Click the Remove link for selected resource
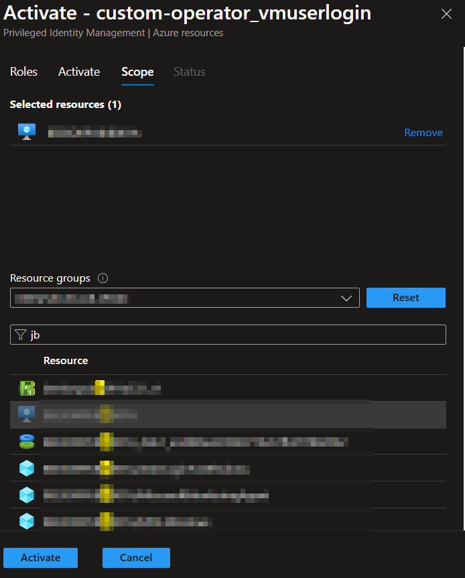The height and width of the screenshot is (578, 465). pyautogui.click(x=423, y=133)
